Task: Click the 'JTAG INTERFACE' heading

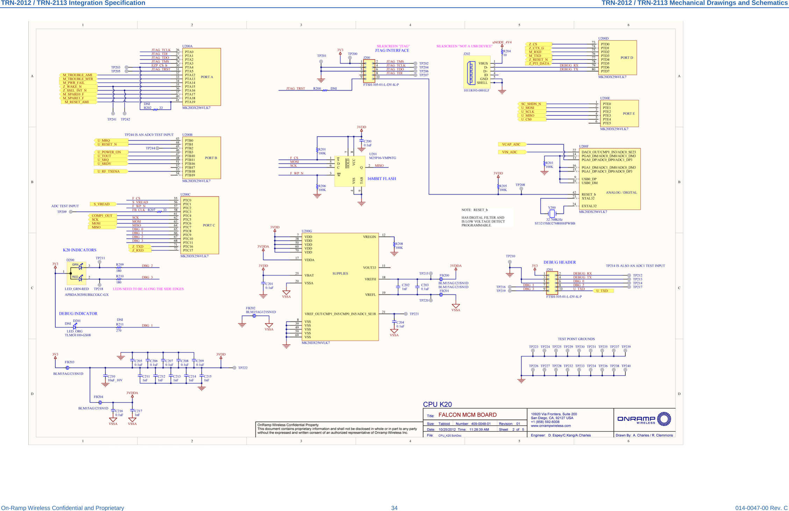Action: pyautogui.click(x=392, y=50)
